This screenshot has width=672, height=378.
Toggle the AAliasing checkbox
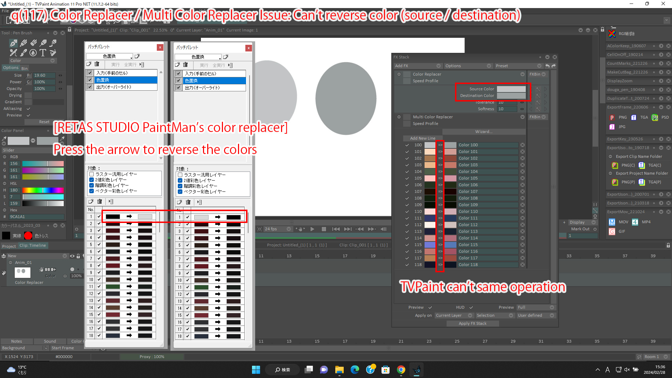click(x=28, y=108)
